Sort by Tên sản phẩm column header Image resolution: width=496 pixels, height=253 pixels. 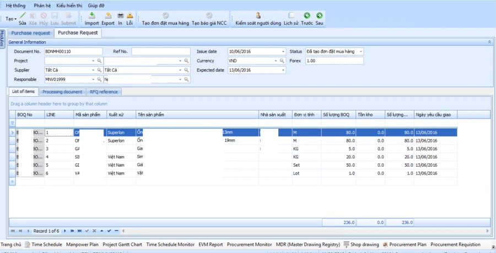[197, 114]
